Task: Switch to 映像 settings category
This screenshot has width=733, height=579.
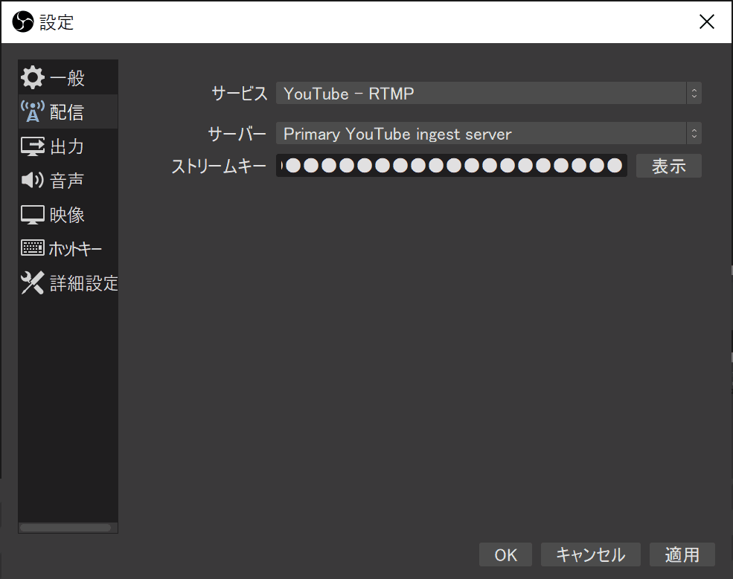Action: [x=68, y=215]
